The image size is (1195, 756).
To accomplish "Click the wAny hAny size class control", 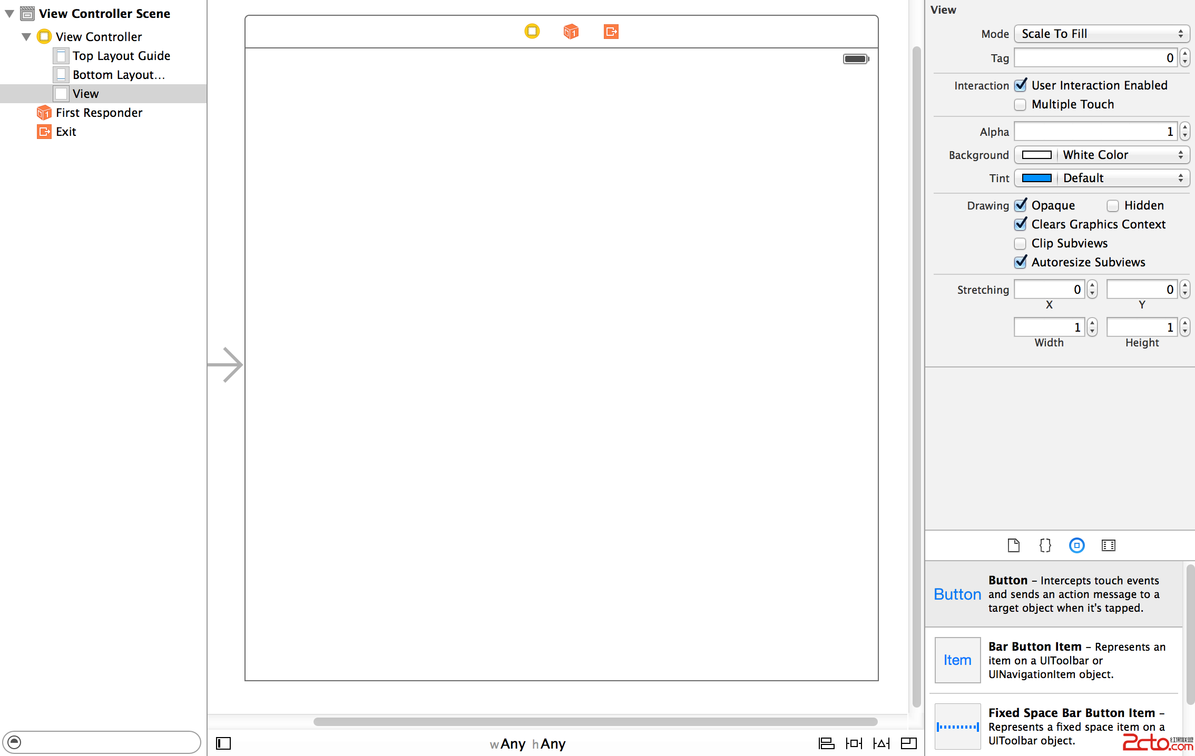I will [x=527, y=744].
